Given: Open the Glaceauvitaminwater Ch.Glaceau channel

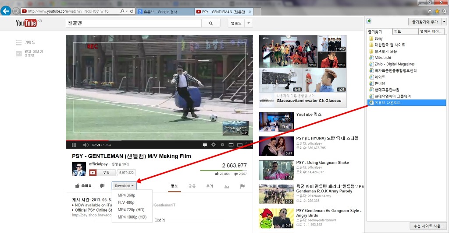Looking at the screenshot, I should click(x=309, y=101).
